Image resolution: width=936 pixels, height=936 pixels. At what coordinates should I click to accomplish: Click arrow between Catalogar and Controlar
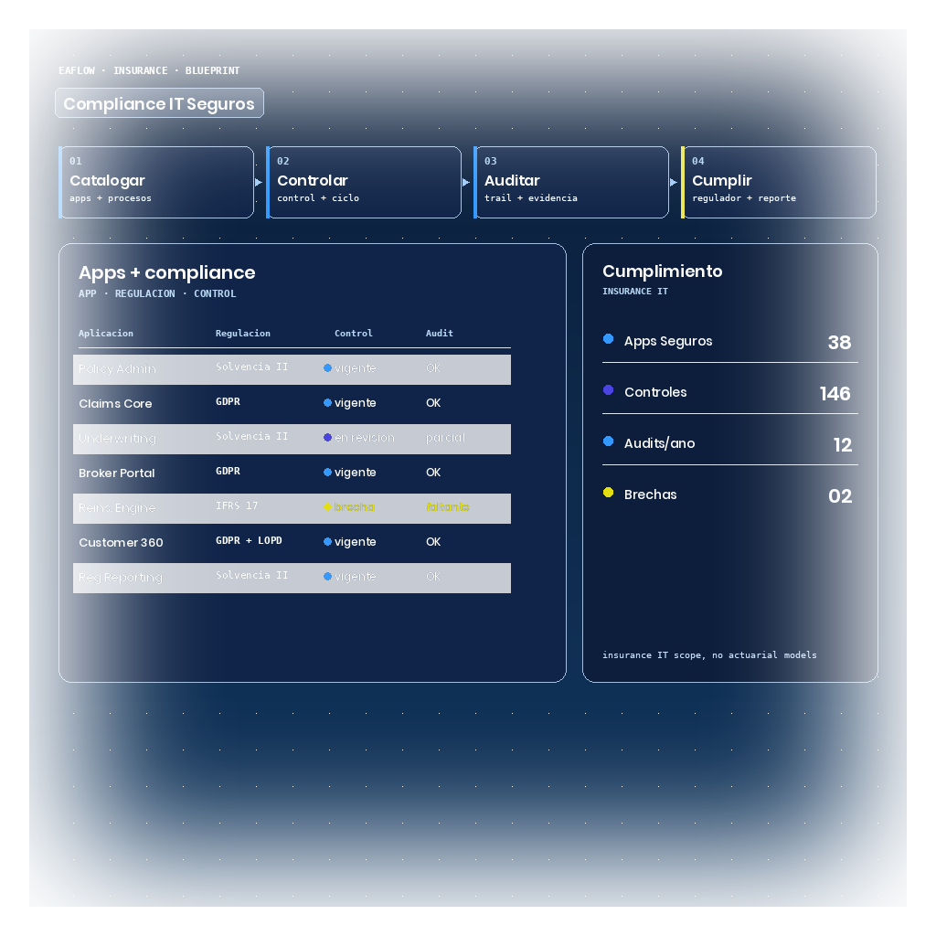click(259, 182)
